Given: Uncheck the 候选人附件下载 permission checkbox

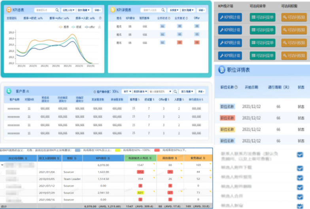Looking at the screenshot, I should point(300,168).
